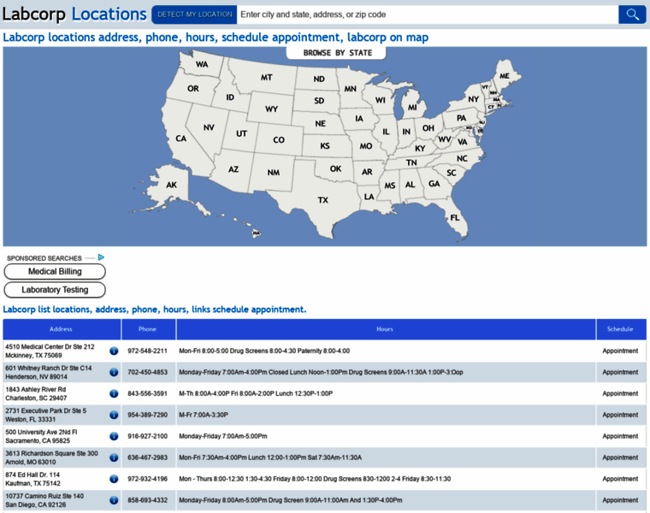Open info icon for Weston, FL address

pos(114,415)
